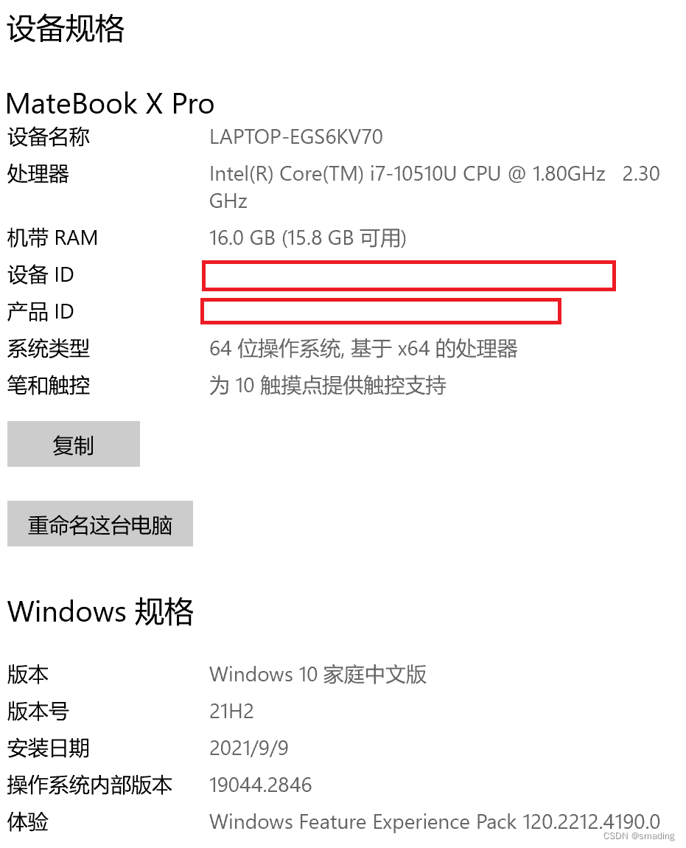Click the MateBook X Pro title
The width and height of the screenshot is (686, 848).
click(x=111, y=103)
